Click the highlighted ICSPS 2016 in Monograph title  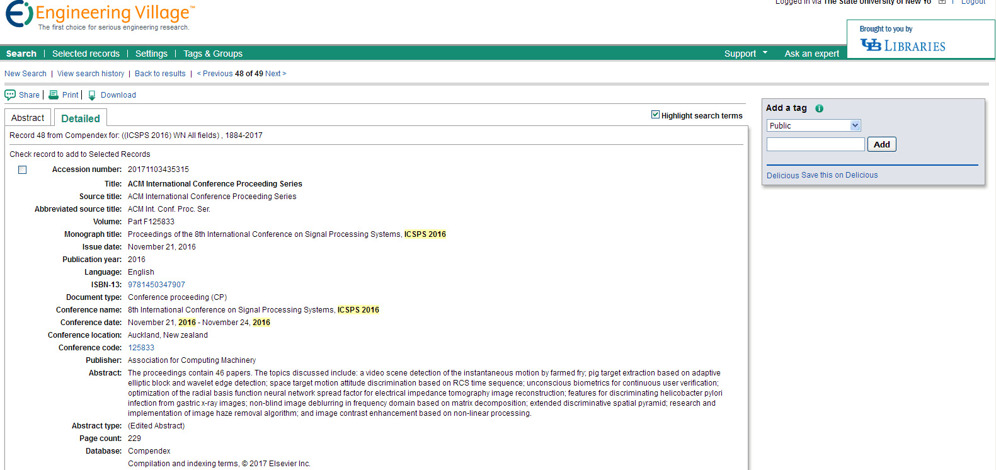(425, 234)
